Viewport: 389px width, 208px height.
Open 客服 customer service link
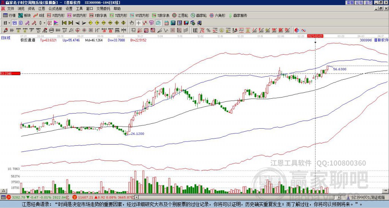point(350,3)
